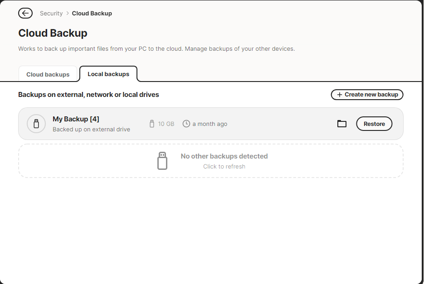Screen dimensions: 424x284
Task: Restore the My Backup [4] backup
Action: pyautogui.click(x=374, y=124)
